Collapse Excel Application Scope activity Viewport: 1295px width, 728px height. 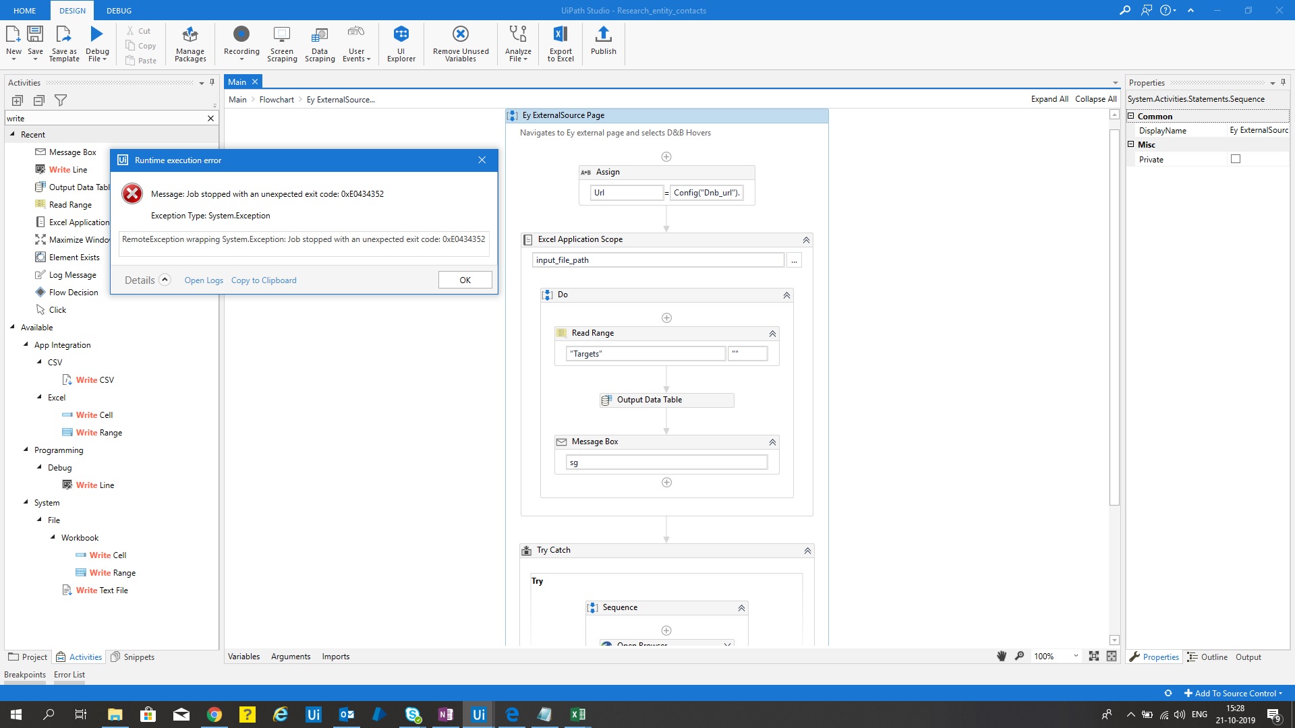coord(806,240)
